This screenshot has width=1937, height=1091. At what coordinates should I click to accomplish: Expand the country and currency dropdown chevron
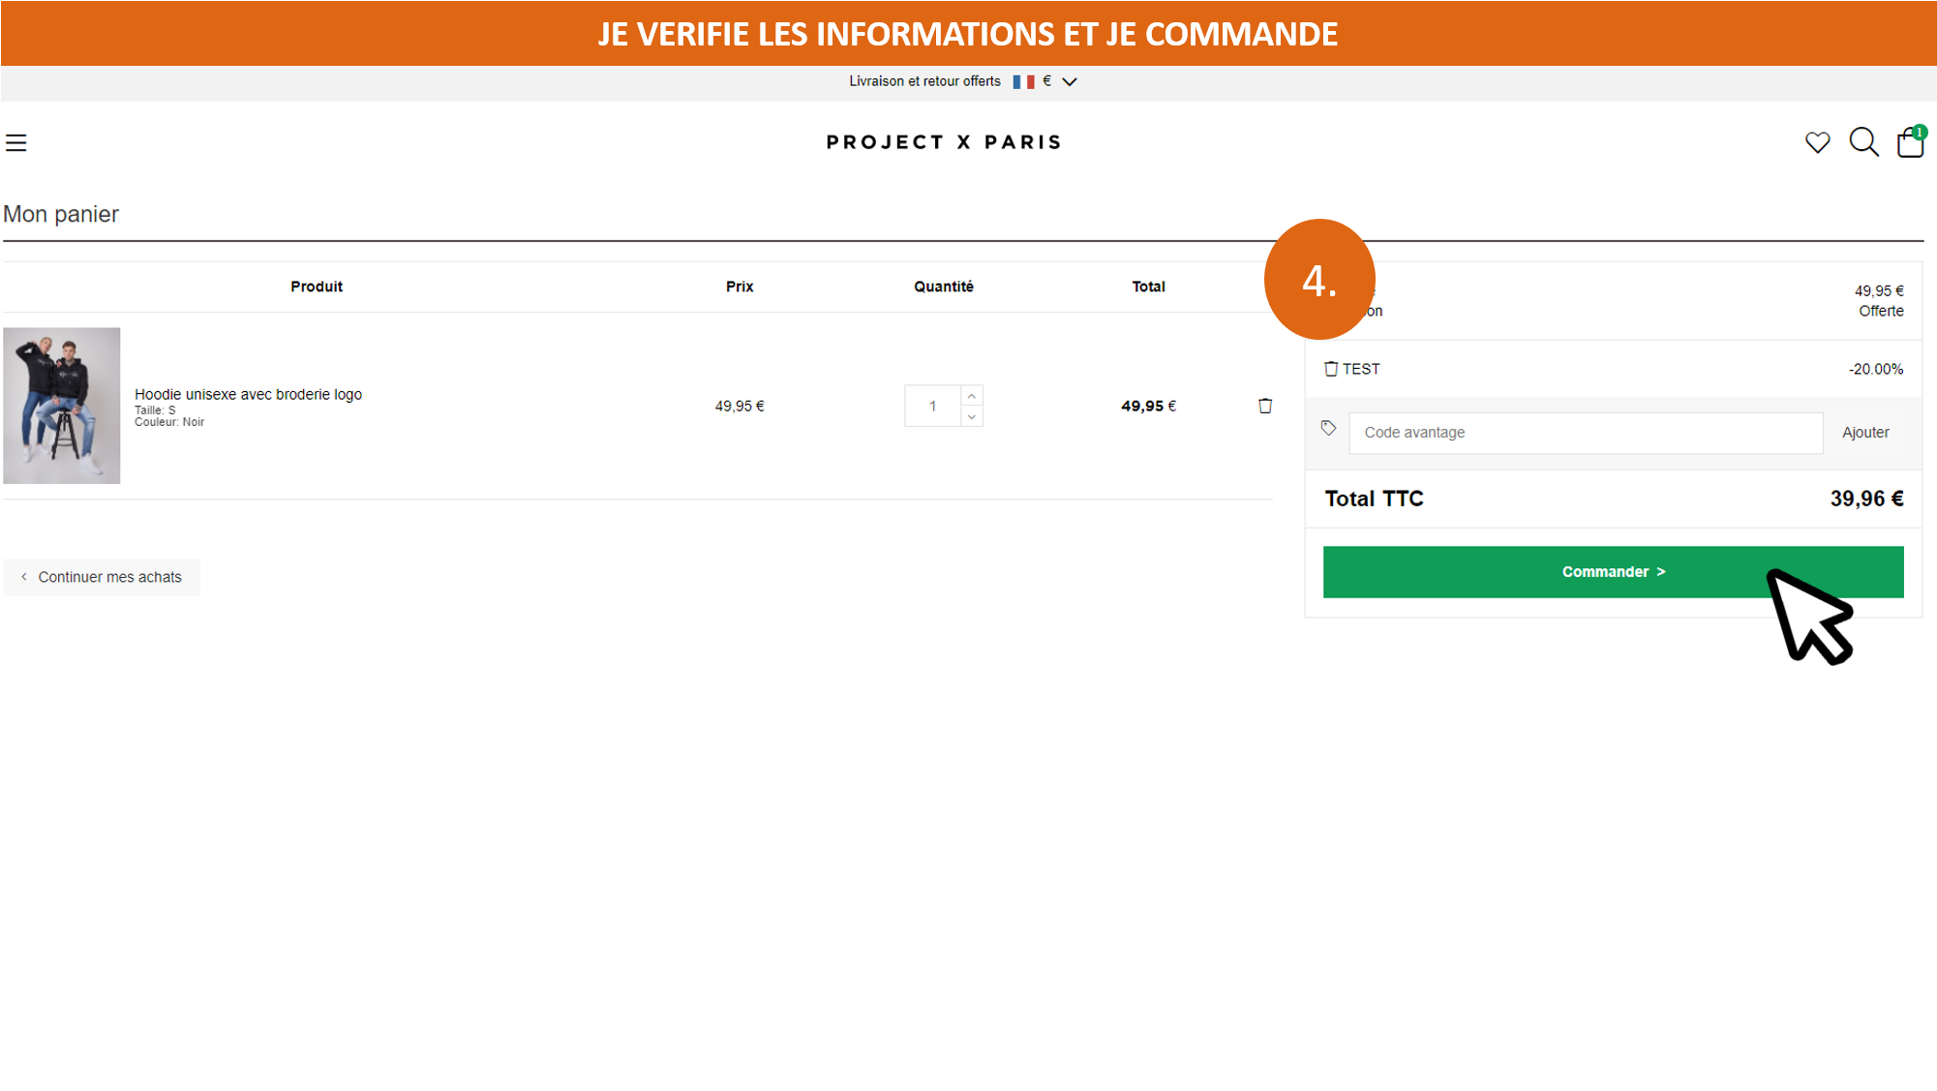1070,82
